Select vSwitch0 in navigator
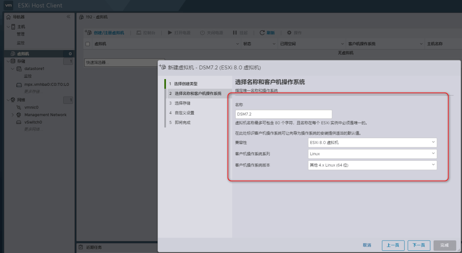Screen dimensions: 462x253 point(33,122)
